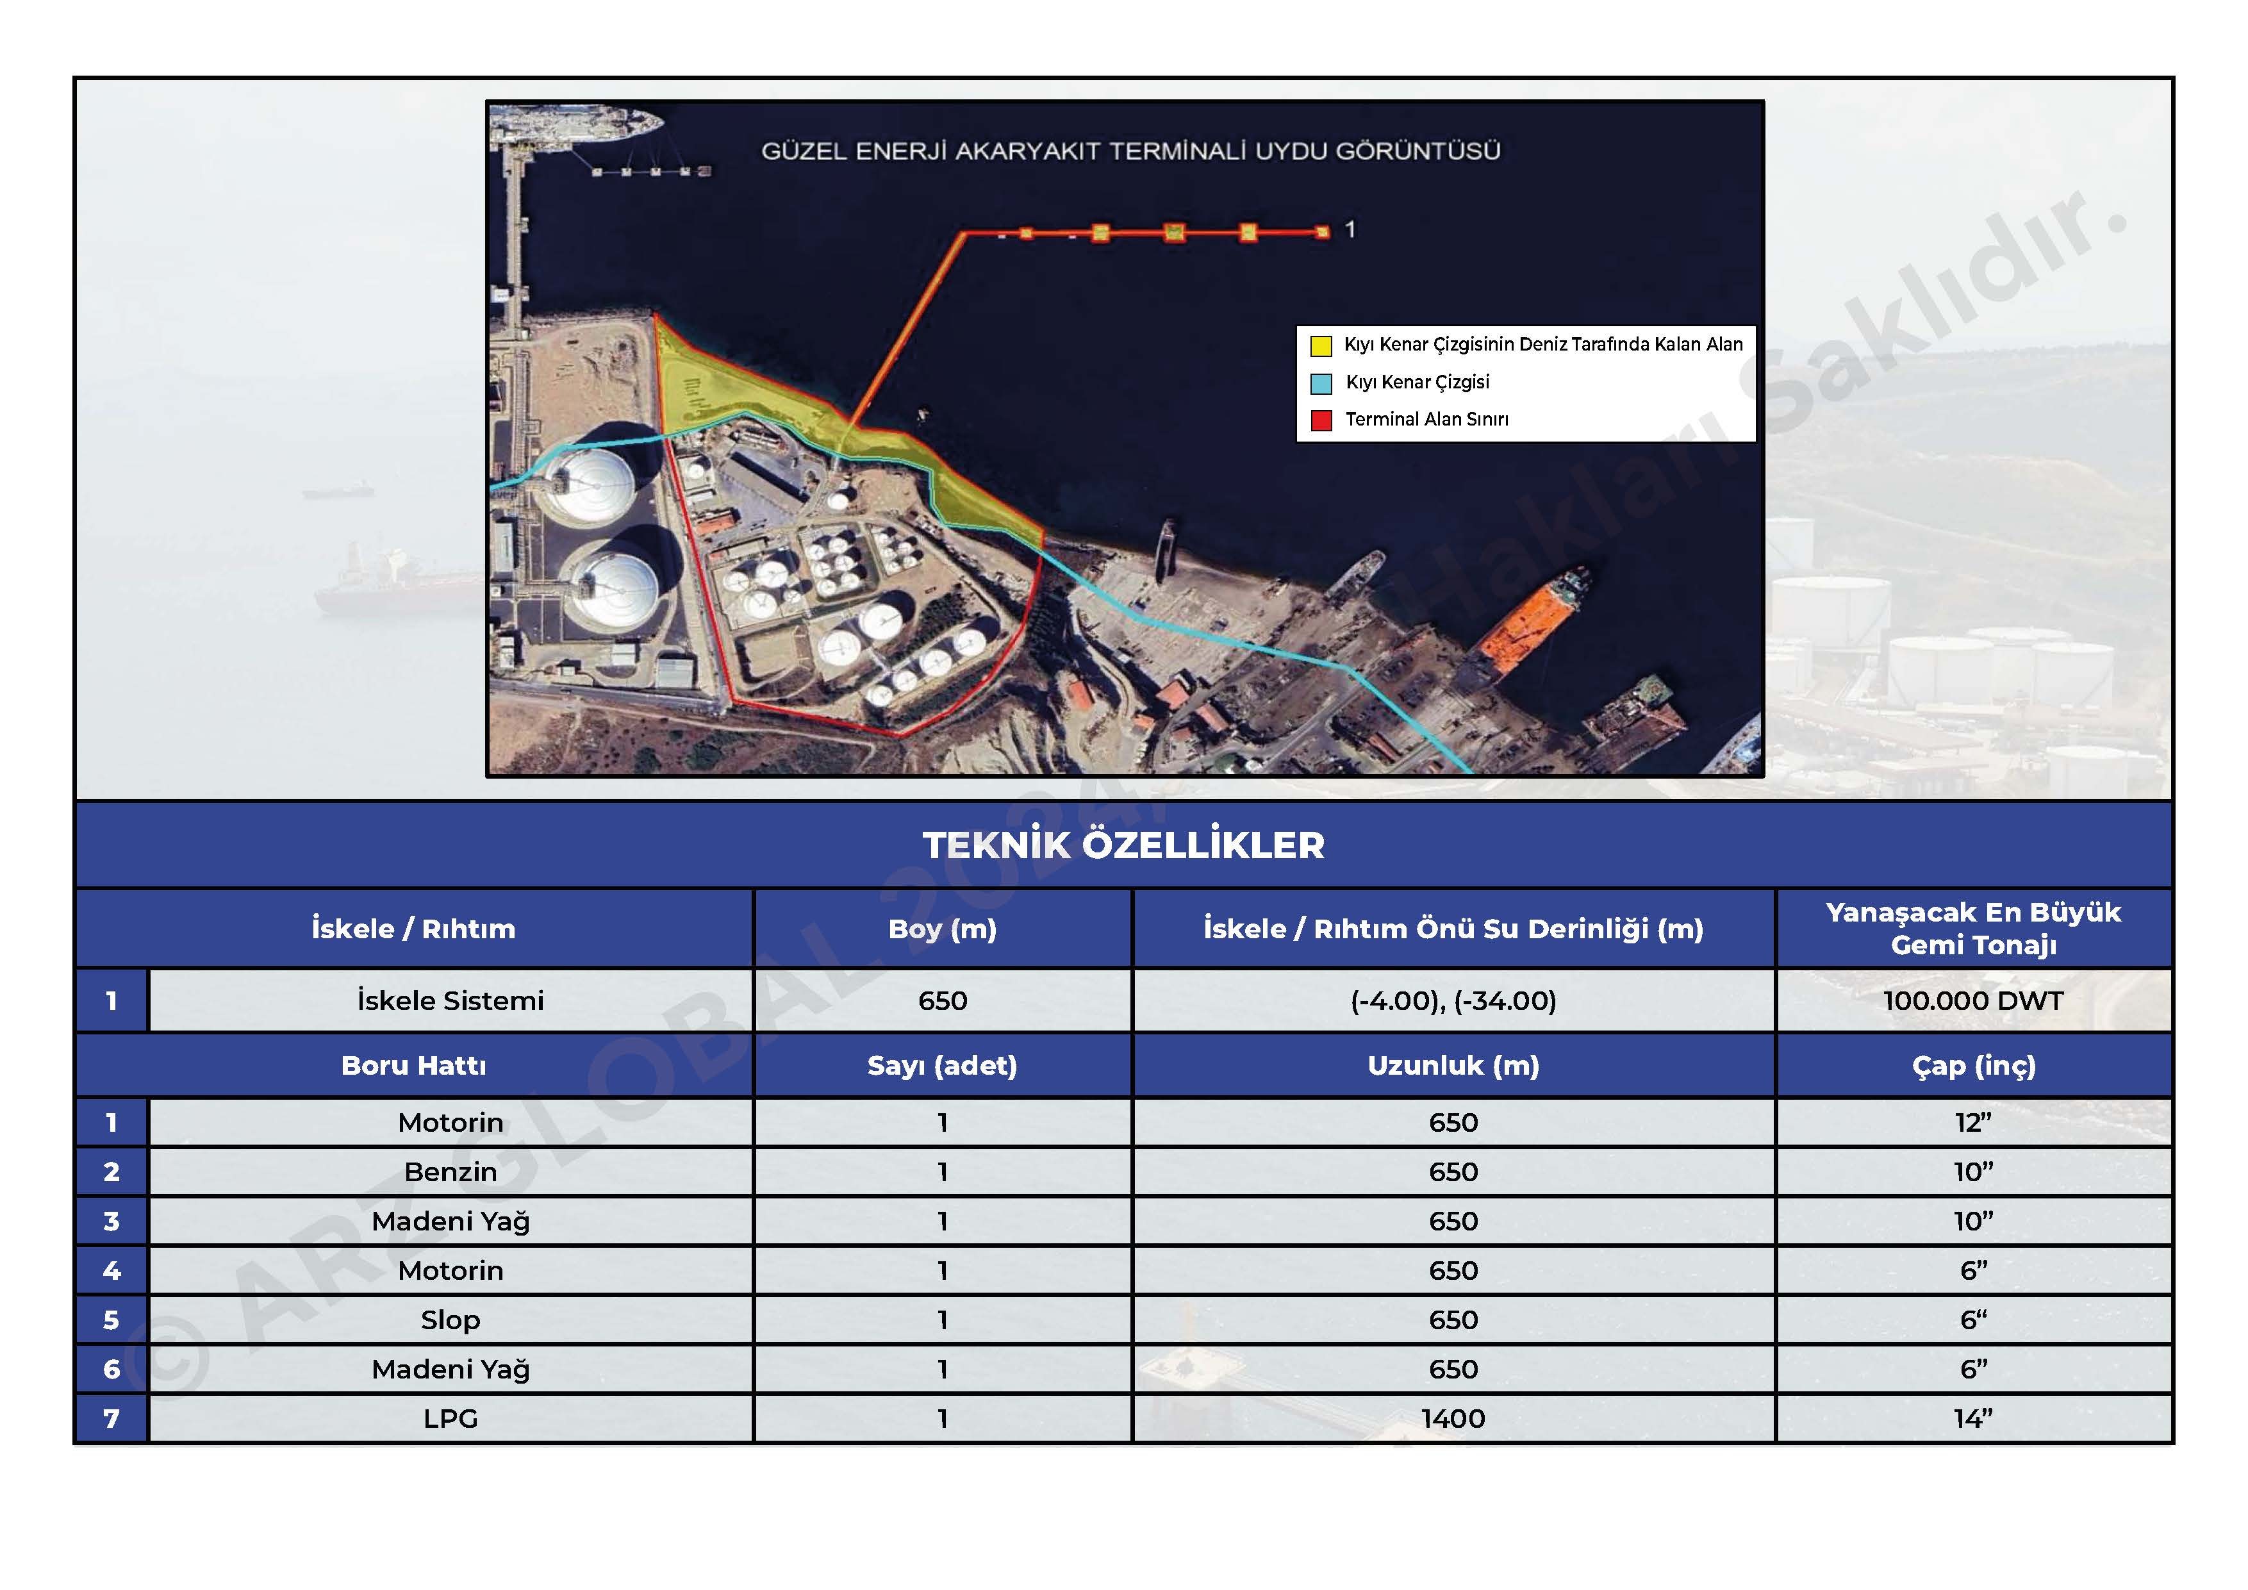
Task: Click the 'LPG' pipeline cell
Action: pos(450,1419)
